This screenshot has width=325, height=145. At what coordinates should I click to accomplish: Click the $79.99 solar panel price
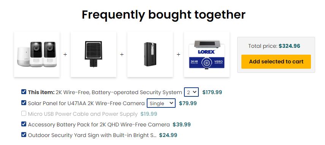point(188,103)
